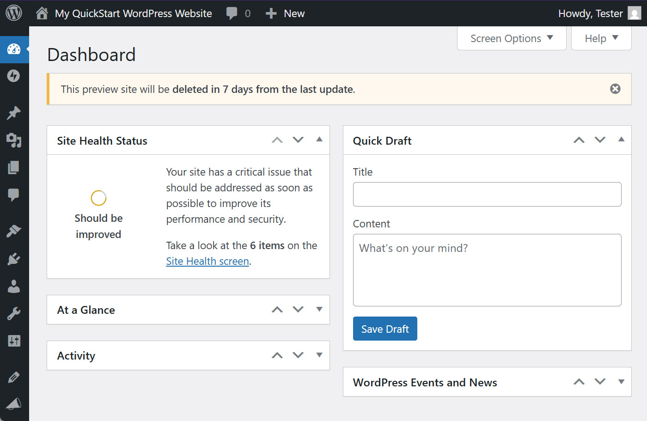This screenshot has width=647, height=421.
Task: Click the Save Draft button
Action: click(385, 329)
